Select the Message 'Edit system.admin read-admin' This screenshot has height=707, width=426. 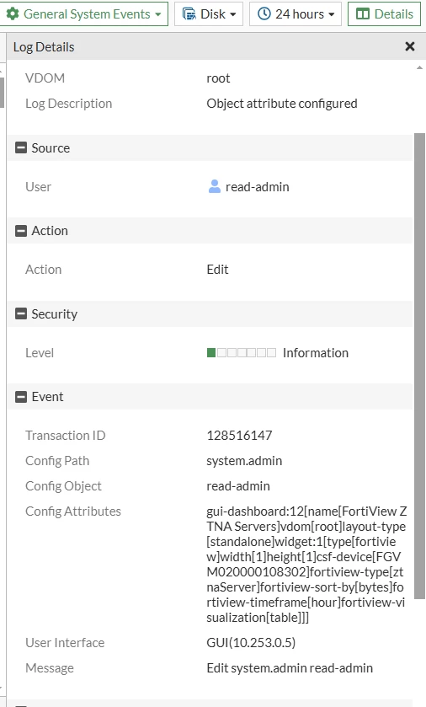[290, 667]
